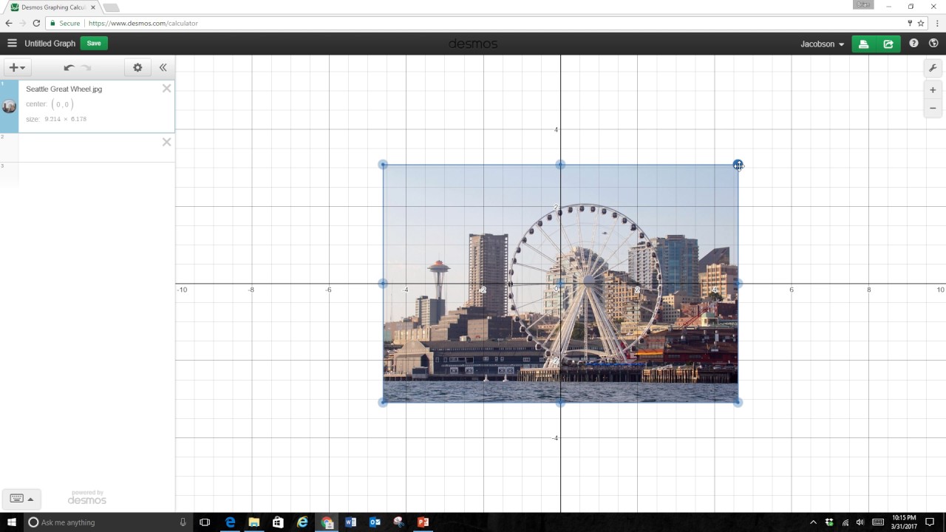Click the Cortana microphone icon
The image size is (946, 532).
pyautogui.click(x=183, y=522)
